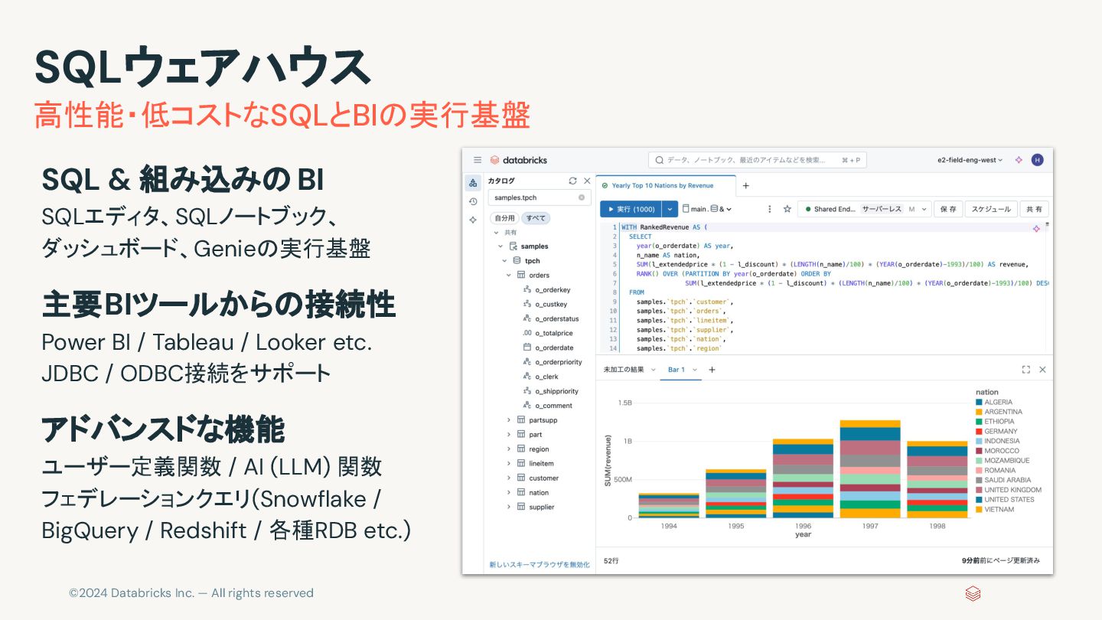Switch to the Bar 1 tab
The width and height of the screenshot is (1102, 620).
(x=677, y=370)
